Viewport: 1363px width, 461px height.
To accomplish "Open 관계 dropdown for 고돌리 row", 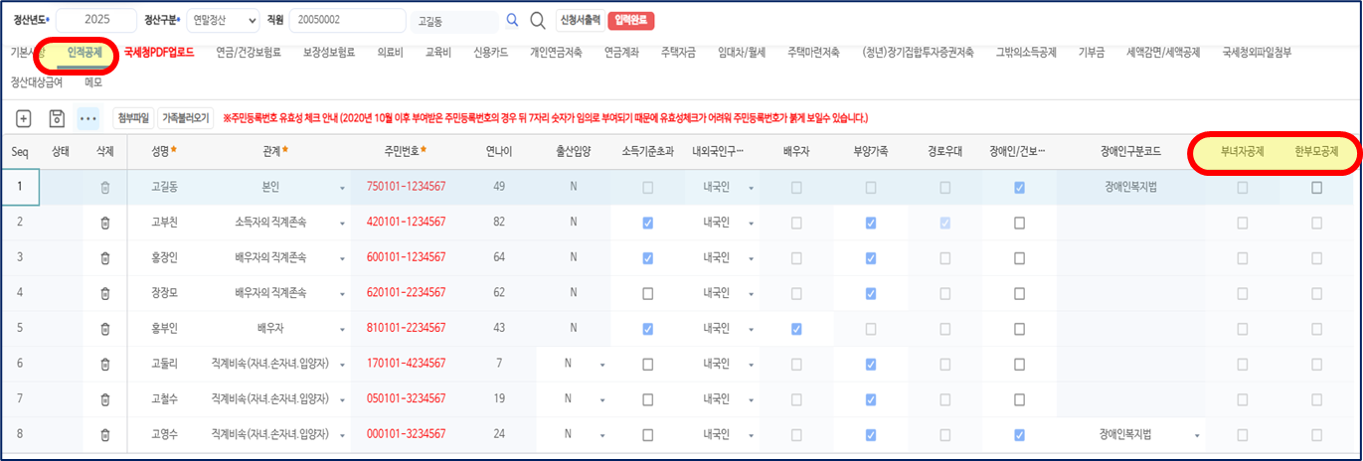I will coord(343,365).
